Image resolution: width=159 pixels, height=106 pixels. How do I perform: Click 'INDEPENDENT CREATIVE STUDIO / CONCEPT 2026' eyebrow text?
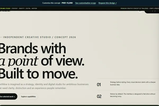coord(39,37)
